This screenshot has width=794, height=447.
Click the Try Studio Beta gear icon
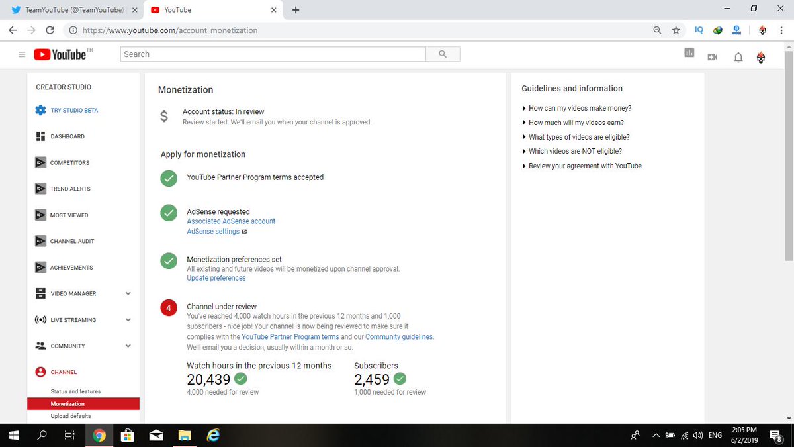[40, 110]
